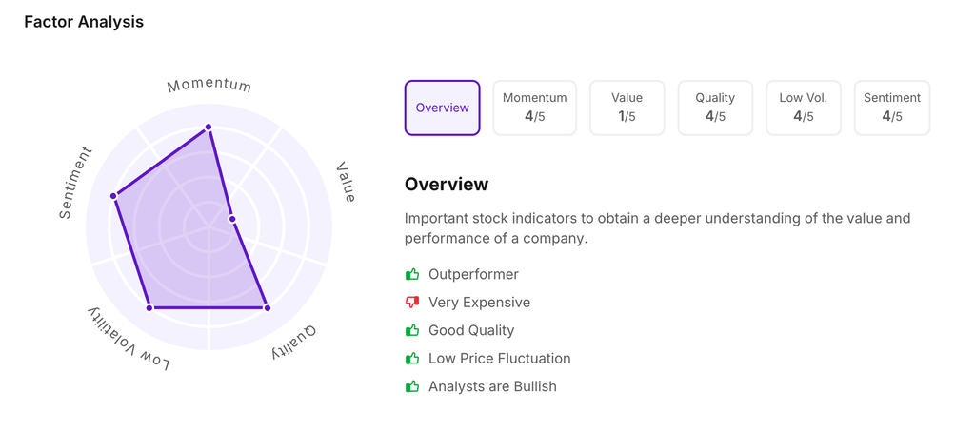Click the thumbs-up icon beside Analysts are Bullish

pyautogui.click(x=412, y=387)
